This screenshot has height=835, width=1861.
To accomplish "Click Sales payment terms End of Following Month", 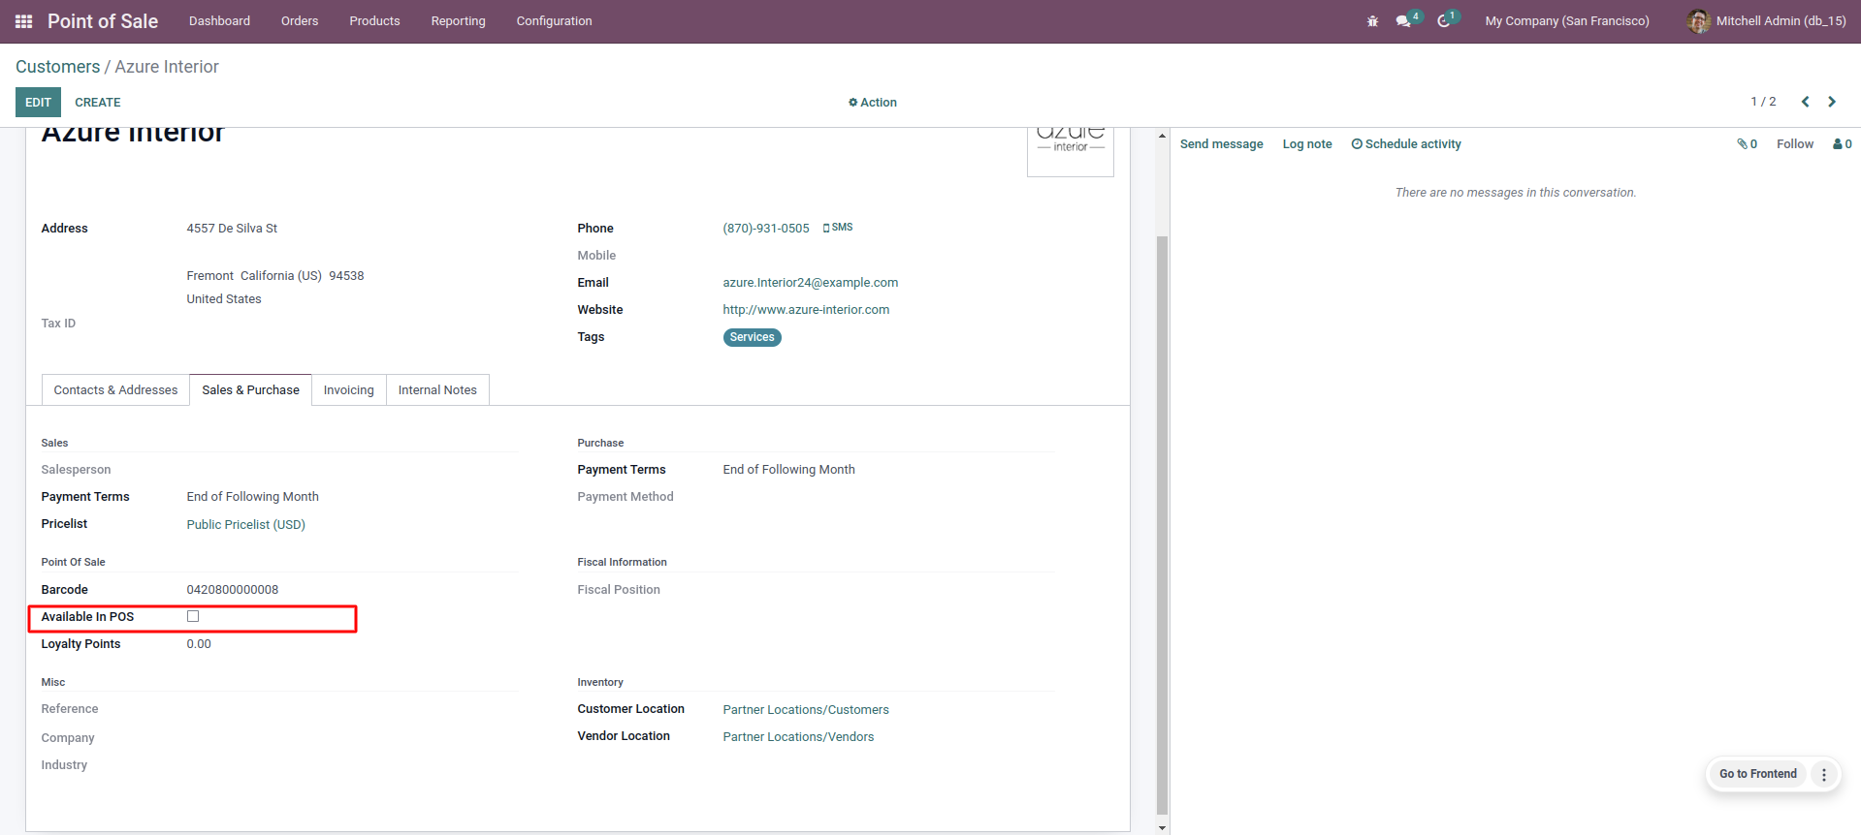I will (x=253, y=497).
